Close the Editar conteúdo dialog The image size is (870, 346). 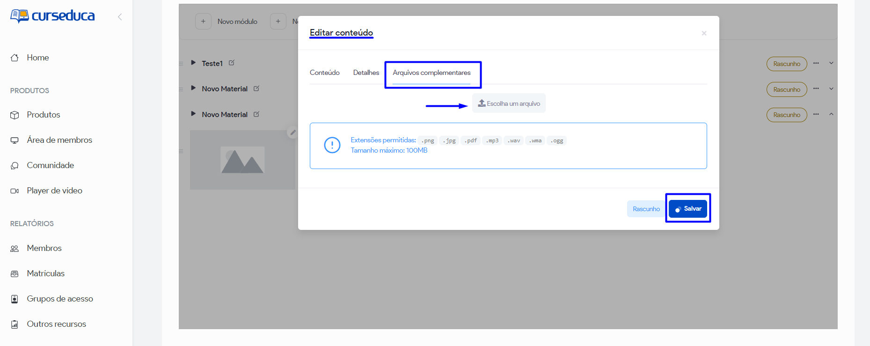704,33
